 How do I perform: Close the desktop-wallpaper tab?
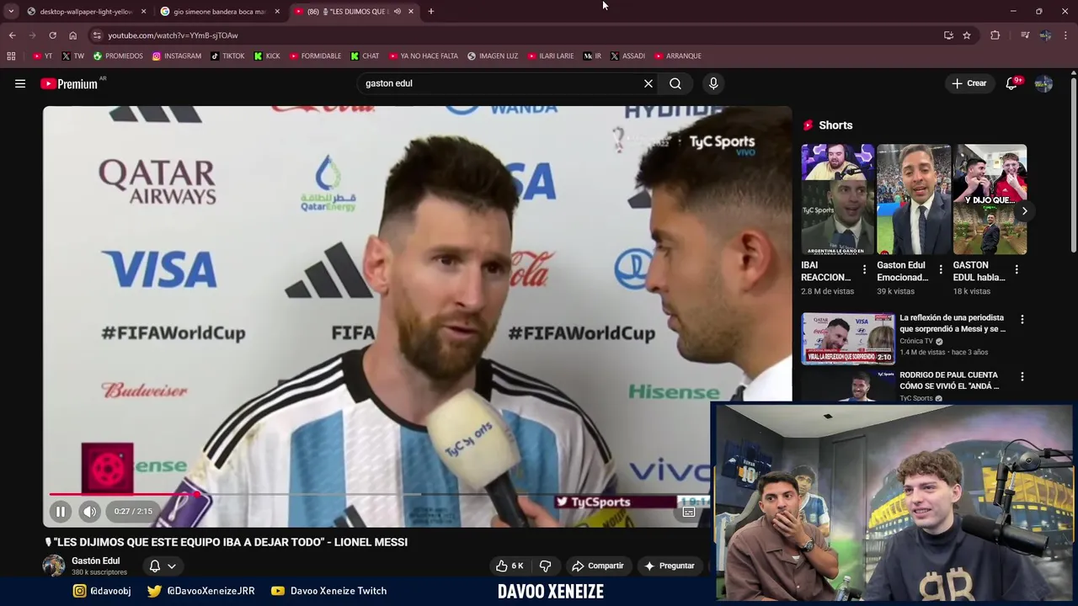[143, 12]
